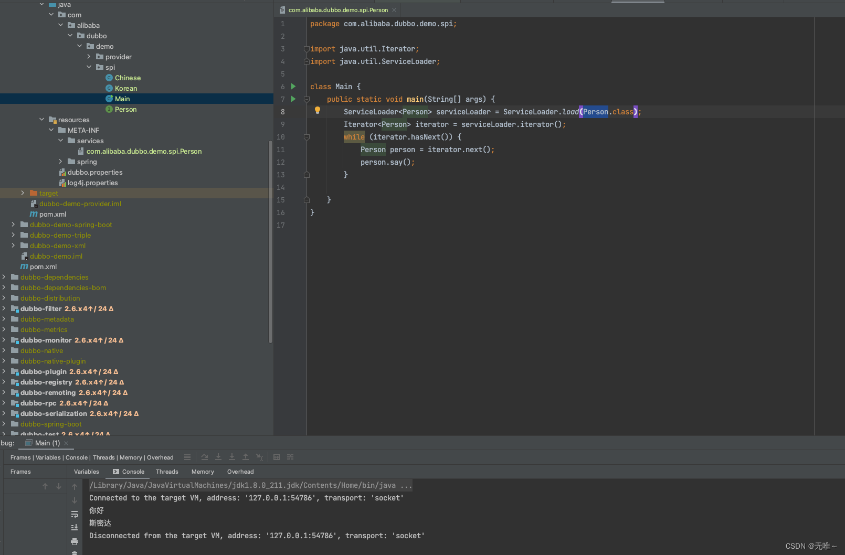Place cursor on person.say() line

tap(387, 162)
